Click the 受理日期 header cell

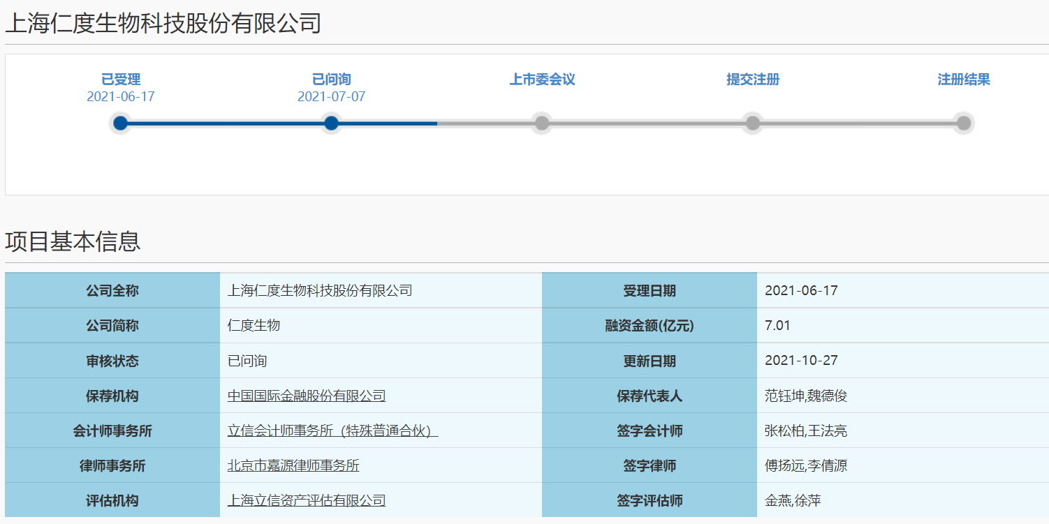click(x=650, y=290)
